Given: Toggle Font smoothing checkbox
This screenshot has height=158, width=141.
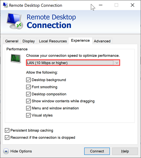Looking at the screenshot, I should (28, 87).
